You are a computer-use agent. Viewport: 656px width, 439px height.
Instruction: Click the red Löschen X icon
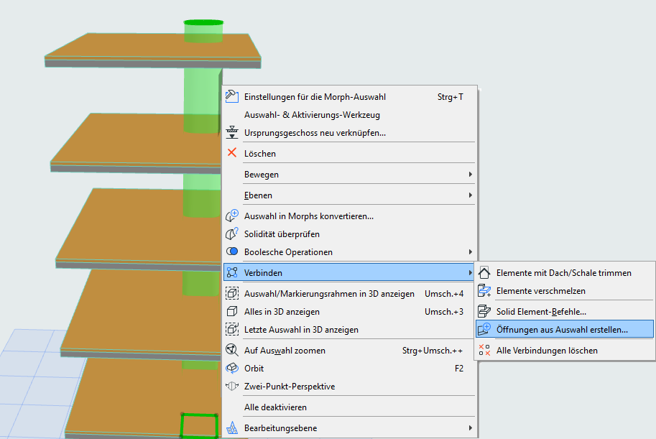tap(232, 153)
